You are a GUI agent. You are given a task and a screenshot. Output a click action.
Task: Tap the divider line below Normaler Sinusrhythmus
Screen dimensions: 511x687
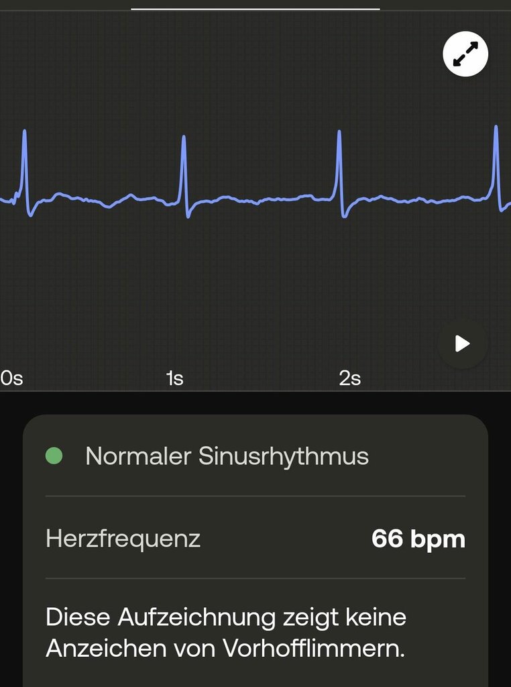click(x=255, y=496)
